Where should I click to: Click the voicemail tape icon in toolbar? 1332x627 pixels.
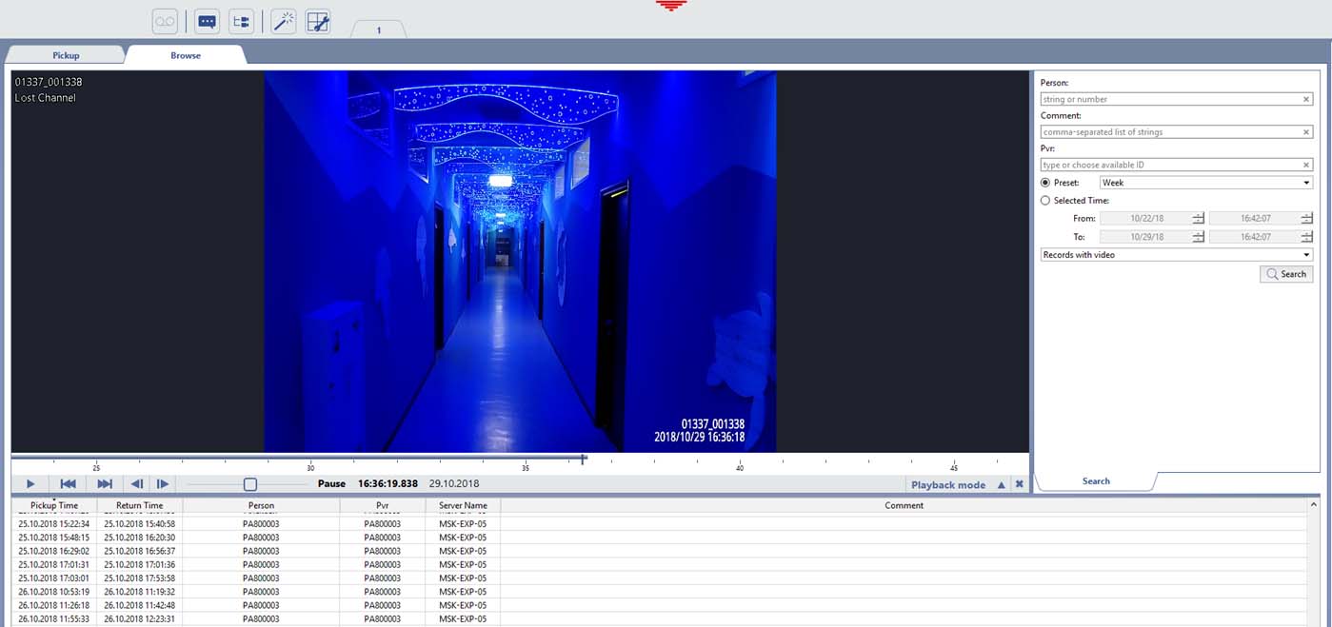[x=165, y=22]
